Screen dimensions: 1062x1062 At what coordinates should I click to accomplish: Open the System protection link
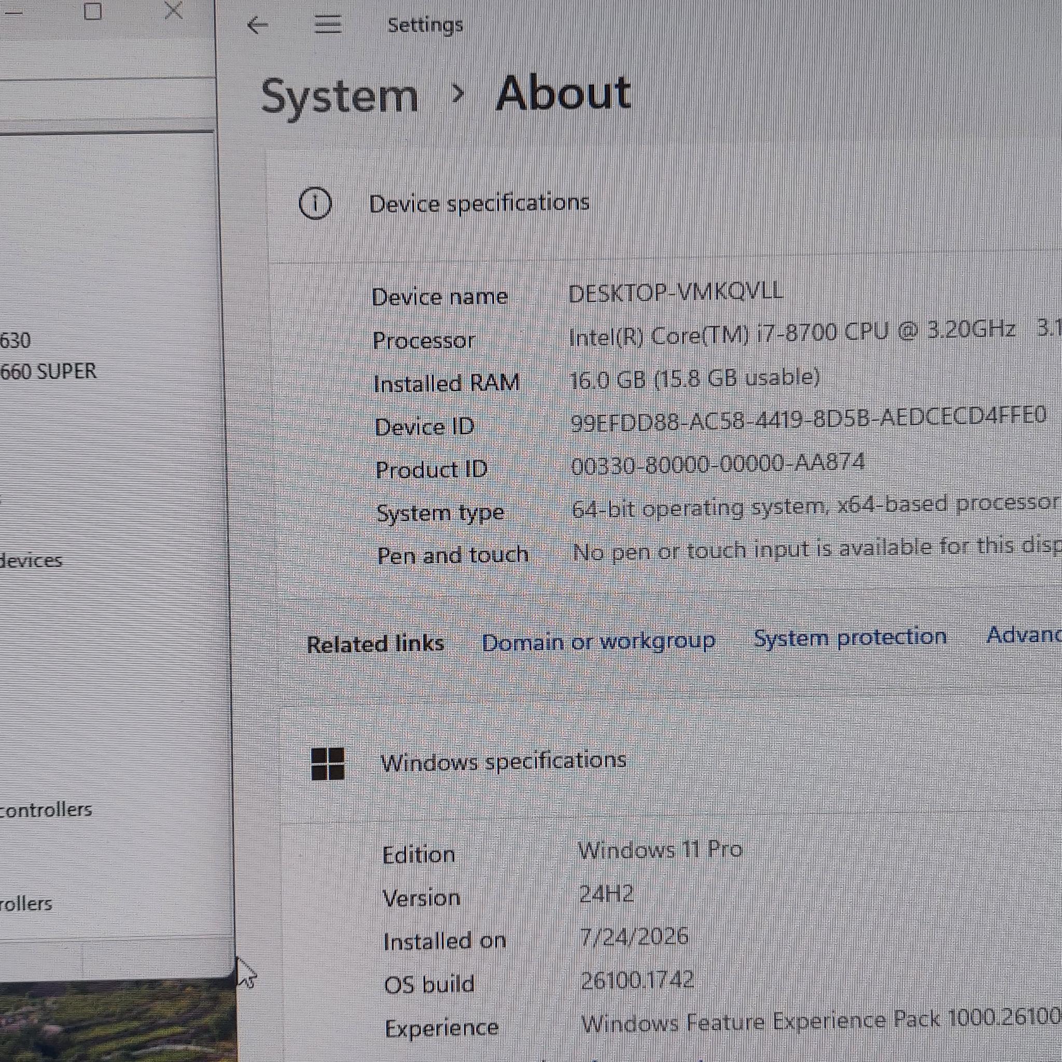[x=850, y=637]
